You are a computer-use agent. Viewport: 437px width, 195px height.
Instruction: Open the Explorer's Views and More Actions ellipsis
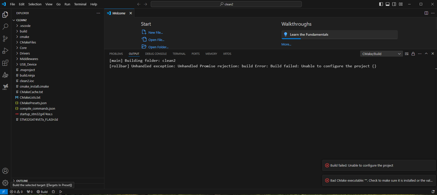click(x=98, y=13)
